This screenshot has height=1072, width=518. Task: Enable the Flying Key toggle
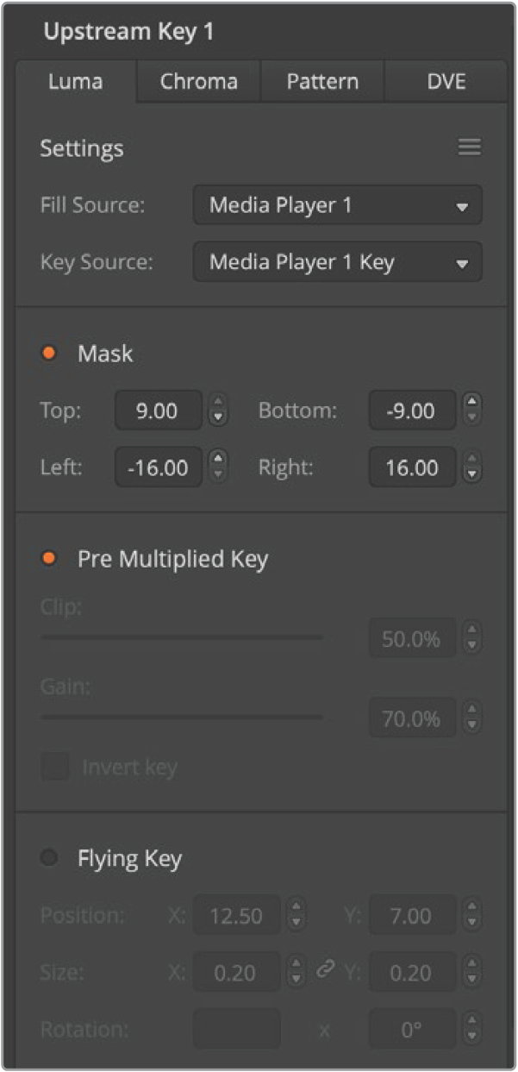click(49, 858)
